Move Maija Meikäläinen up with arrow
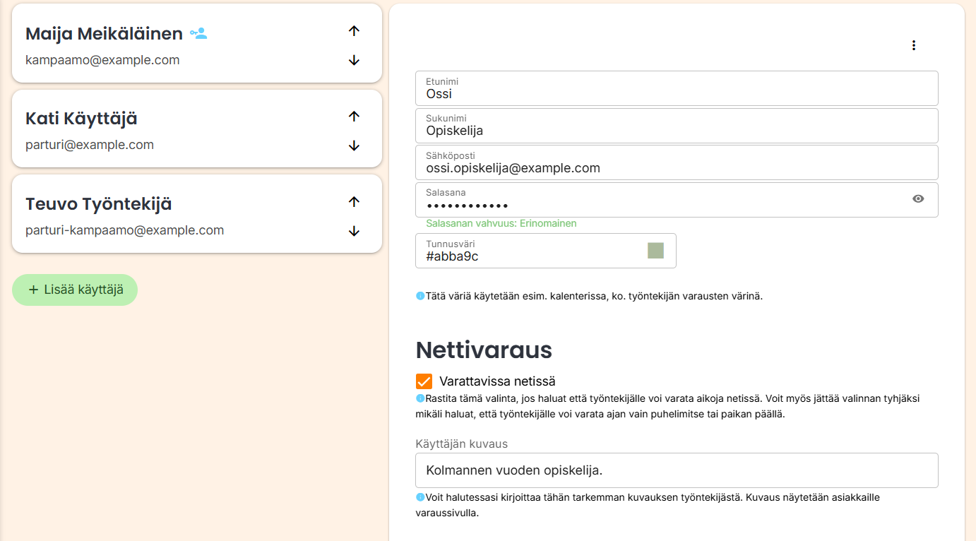This screenshot has width=976, height=541. click(x=355, y=31)
